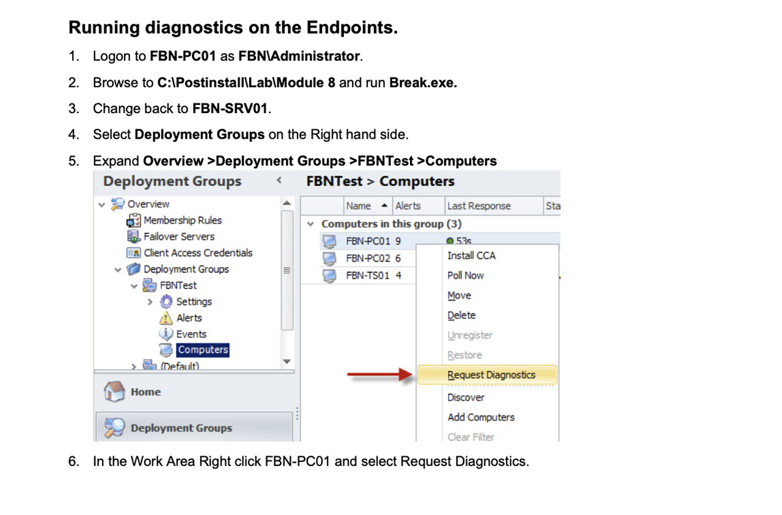Select the Computers tree item
The image size is (782, 515).
[x=203, y=350]
